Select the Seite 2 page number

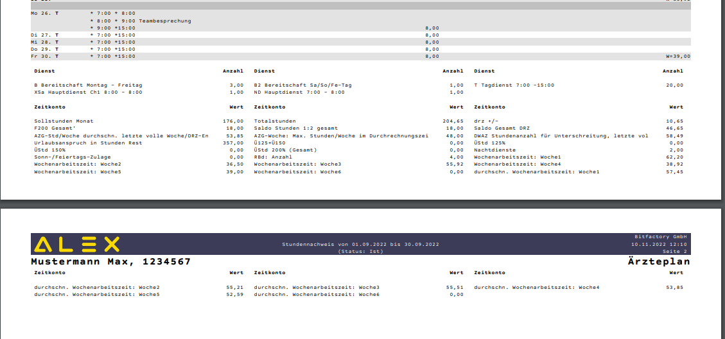click(x=675, y=251)
